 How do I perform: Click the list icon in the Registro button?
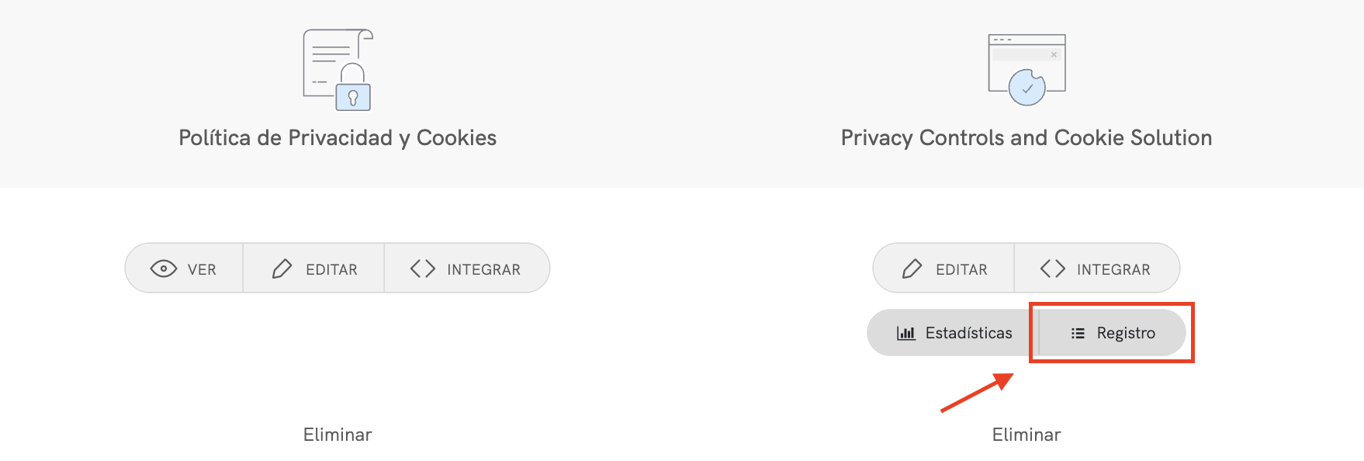(1078, 333)
